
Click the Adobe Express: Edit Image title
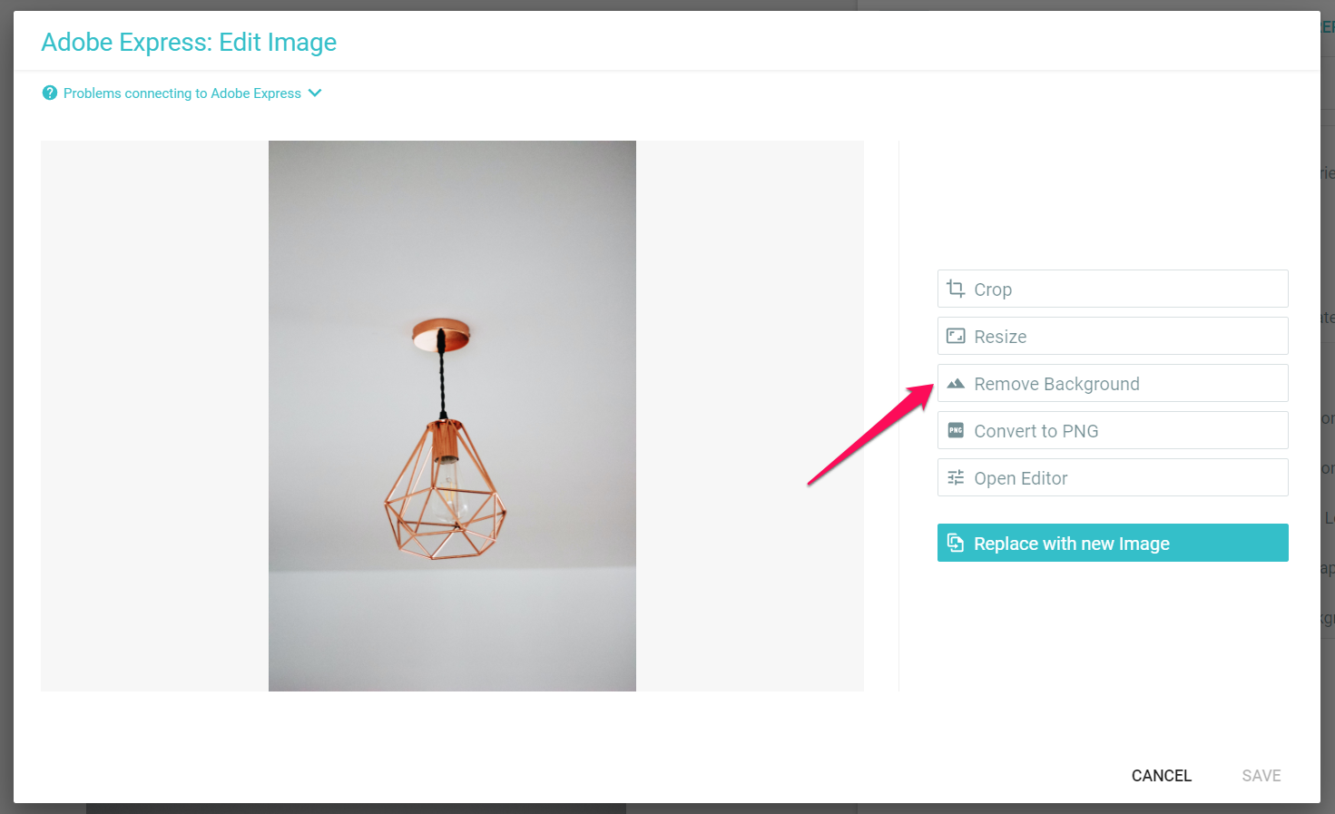(x=189, y=43)
